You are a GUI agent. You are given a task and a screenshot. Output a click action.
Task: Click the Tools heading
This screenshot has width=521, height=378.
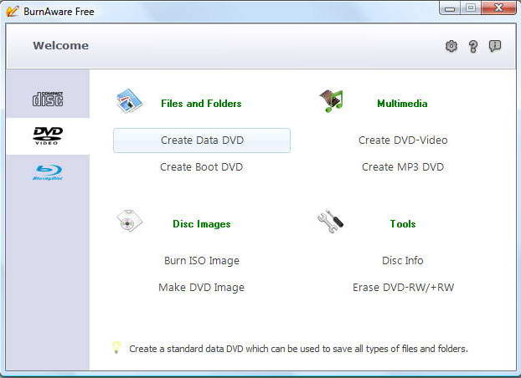coord(403,224)
